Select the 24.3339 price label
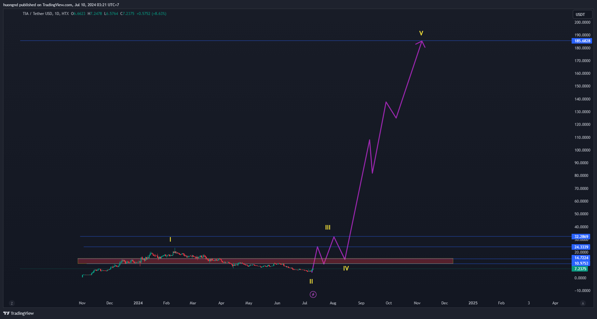The width and height of the screenshot is (597, 319). tap(581, 247)
